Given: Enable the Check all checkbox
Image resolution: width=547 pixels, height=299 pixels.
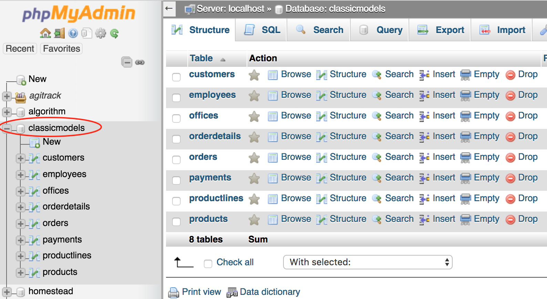Looking at the screenshot, I should [x=208, y=264].
